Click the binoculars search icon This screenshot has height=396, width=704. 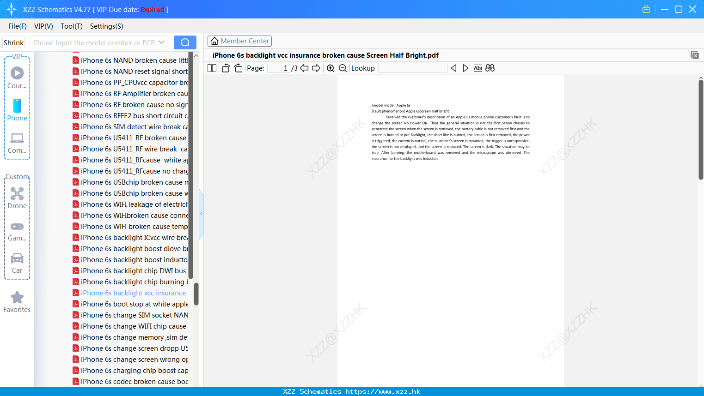490,68
